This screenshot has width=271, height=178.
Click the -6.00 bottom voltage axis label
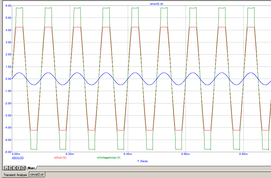(x=8, y=152)
